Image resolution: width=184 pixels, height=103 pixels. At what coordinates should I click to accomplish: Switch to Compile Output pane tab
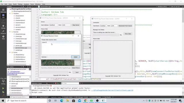[67, 97]
